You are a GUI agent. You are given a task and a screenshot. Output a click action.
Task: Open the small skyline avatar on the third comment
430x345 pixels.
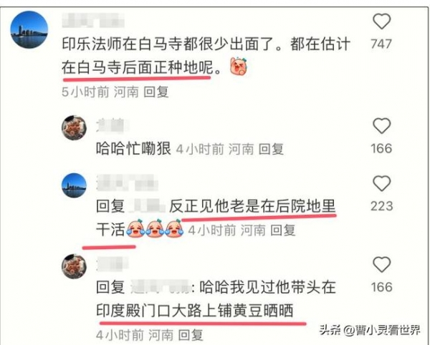tap(74, 185)
